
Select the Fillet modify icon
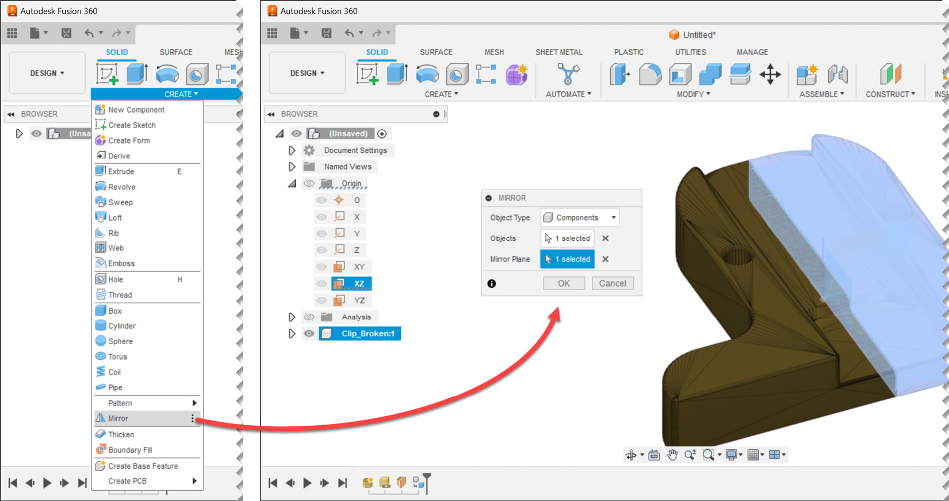coord(650,74)
